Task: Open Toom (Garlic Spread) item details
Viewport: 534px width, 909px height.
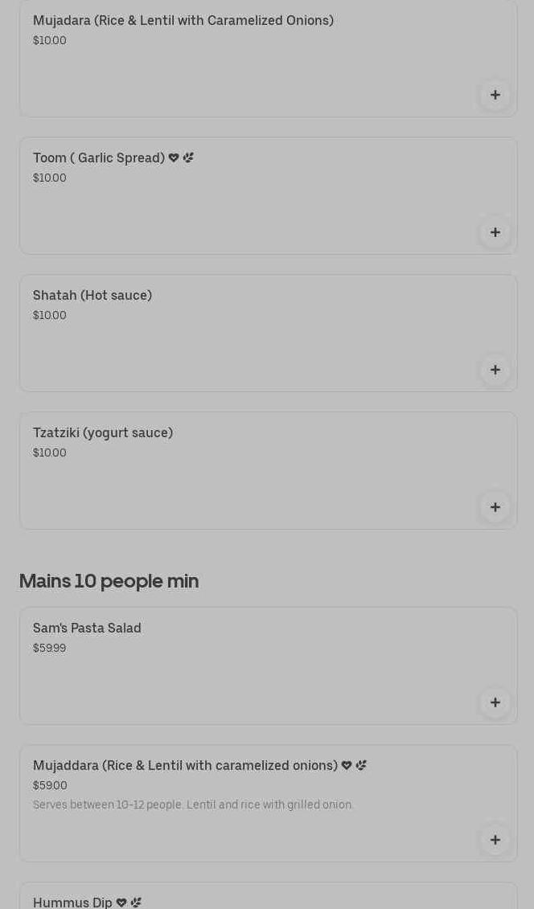Action: pos(99,158)
